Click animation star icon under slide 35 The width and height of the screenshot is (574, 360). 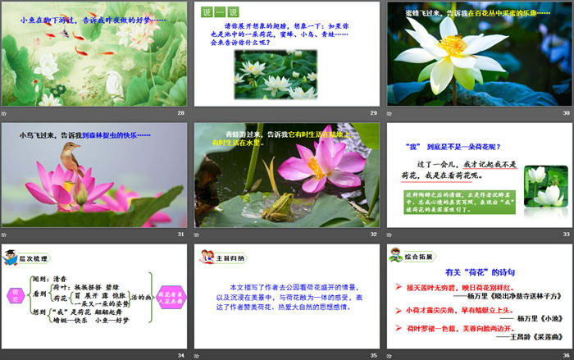click(197, 356)
